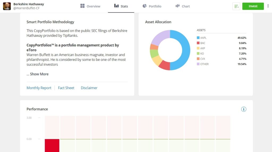This screenshot has height=152, width=272.
Task: Open the Disclaimer link
Action: click(89, 88)
